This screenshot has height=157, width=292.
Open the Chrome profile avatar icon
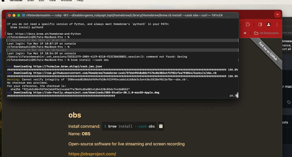(269, 24)
